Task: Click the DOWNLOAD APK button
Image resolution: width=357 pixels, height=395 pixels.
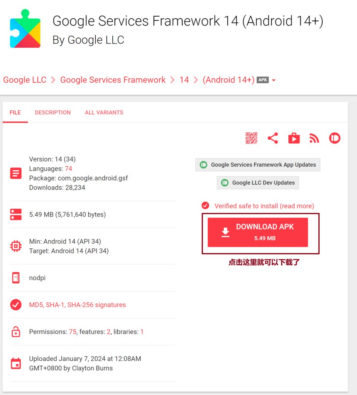Action: point(258,232)
